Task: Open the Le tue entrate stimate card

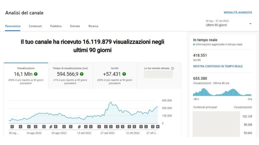Action: click(159, 76)
